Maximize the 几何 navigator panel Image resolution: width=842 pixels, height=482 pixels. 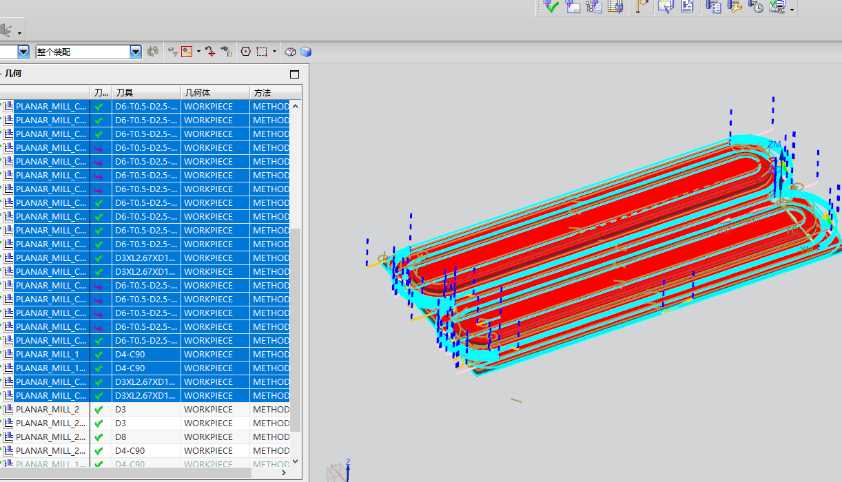pyautogui.click(x=295, y=74)
